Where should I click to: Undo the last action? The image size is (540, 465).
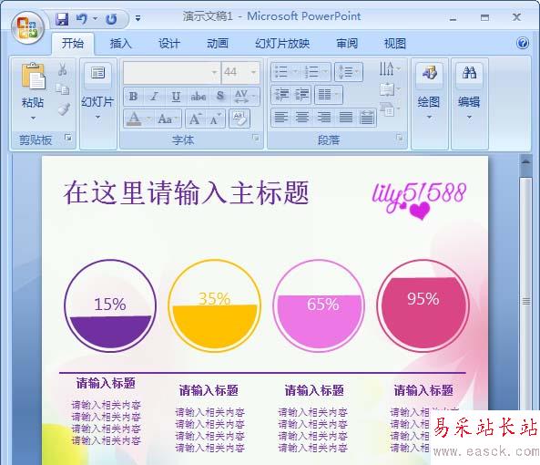(x=82, y=18)
